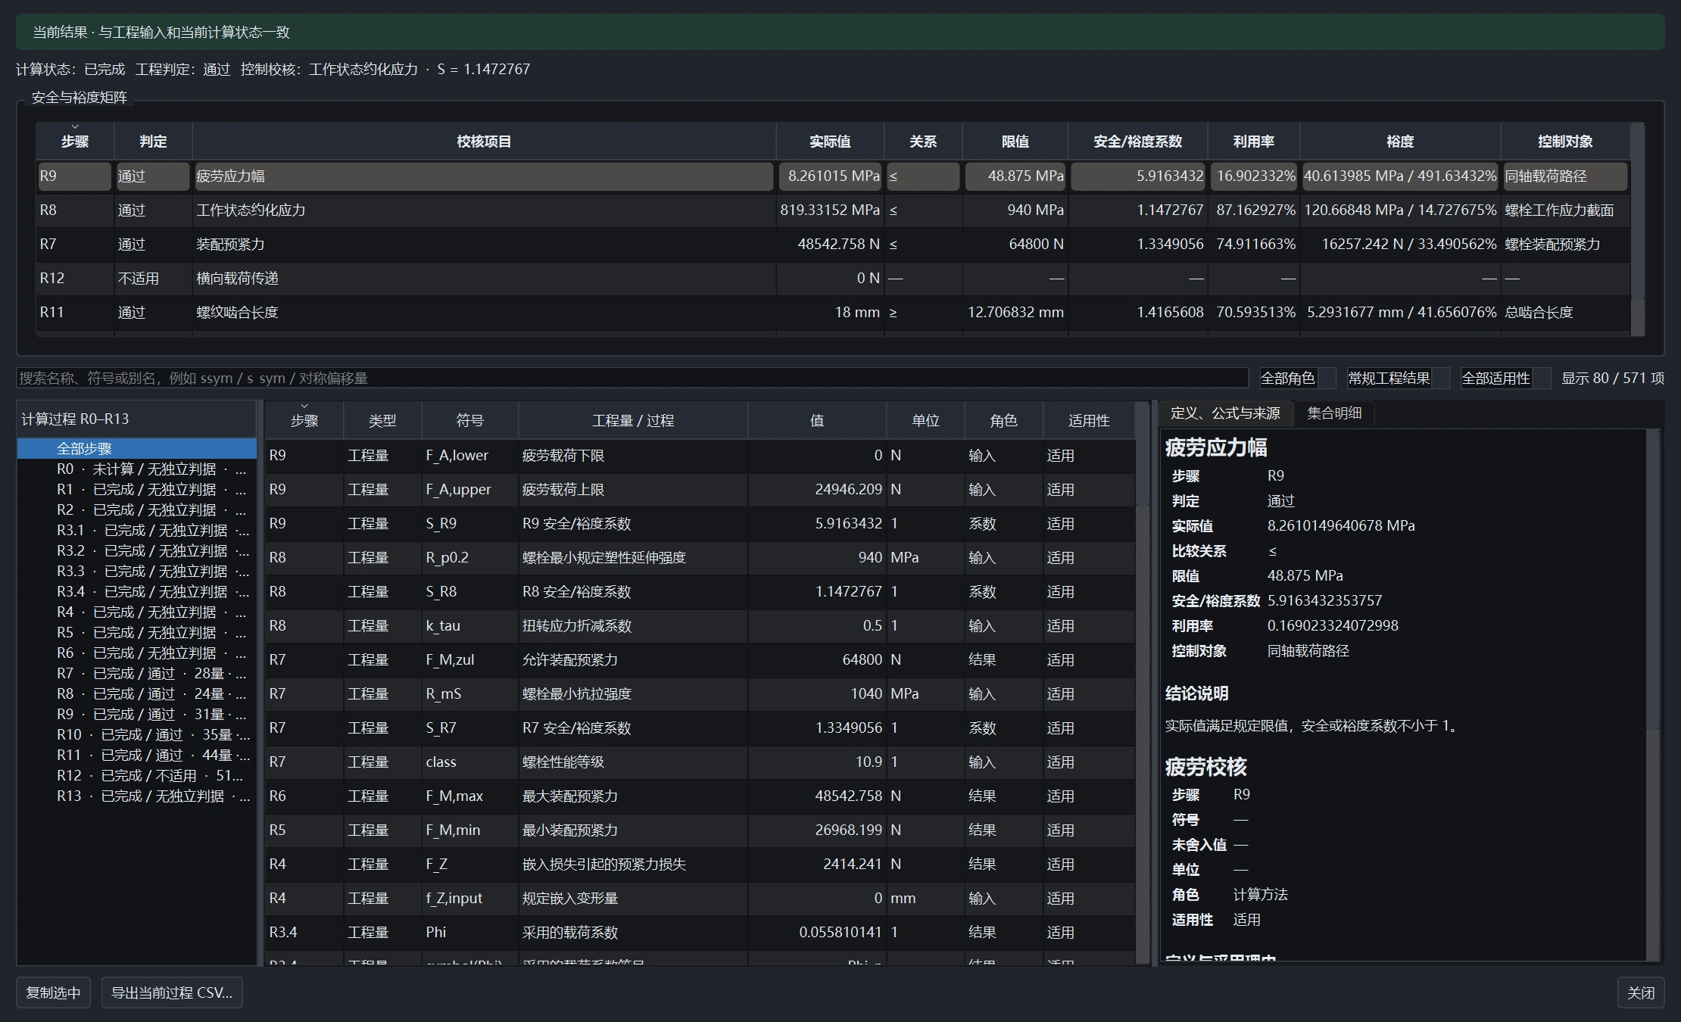
Task: Click the 8.261015 MPa actual value cell
Action: 831,176
